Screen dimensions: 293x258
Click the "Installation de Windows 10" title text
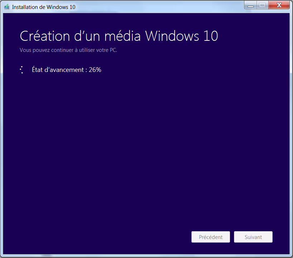(x=44, y=7)
